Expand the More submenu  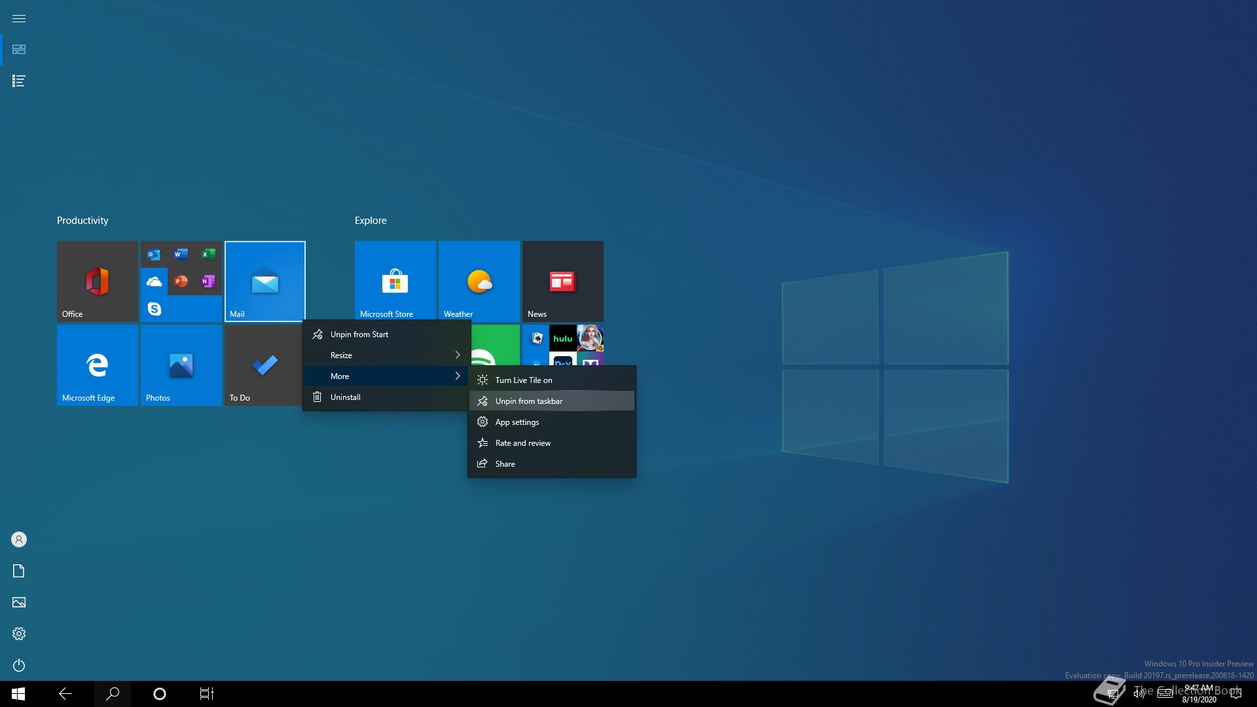click(386, 376)
